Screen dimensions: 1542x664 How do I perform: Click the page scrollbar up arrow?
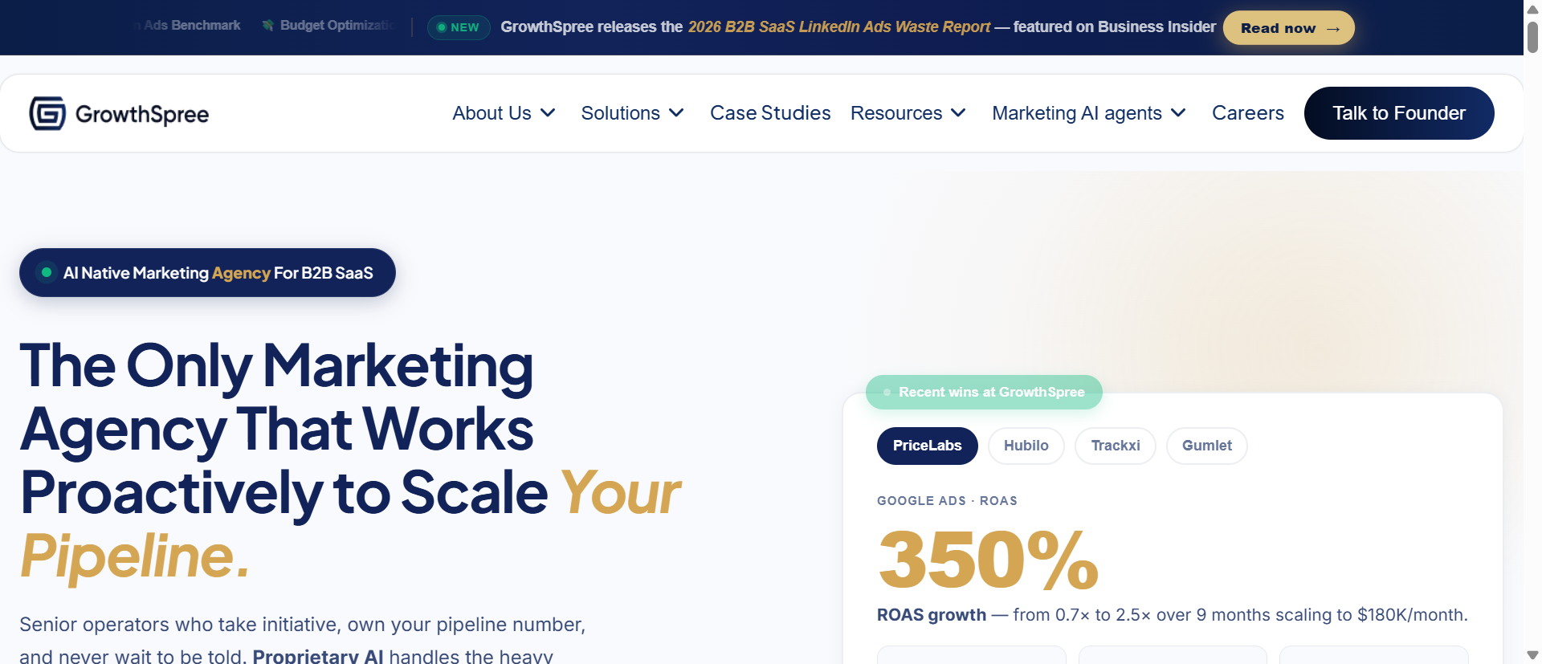(1532, 9)
